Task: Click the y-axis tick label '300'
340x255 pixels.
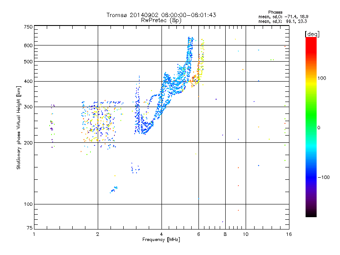Action: coord(28,107)
